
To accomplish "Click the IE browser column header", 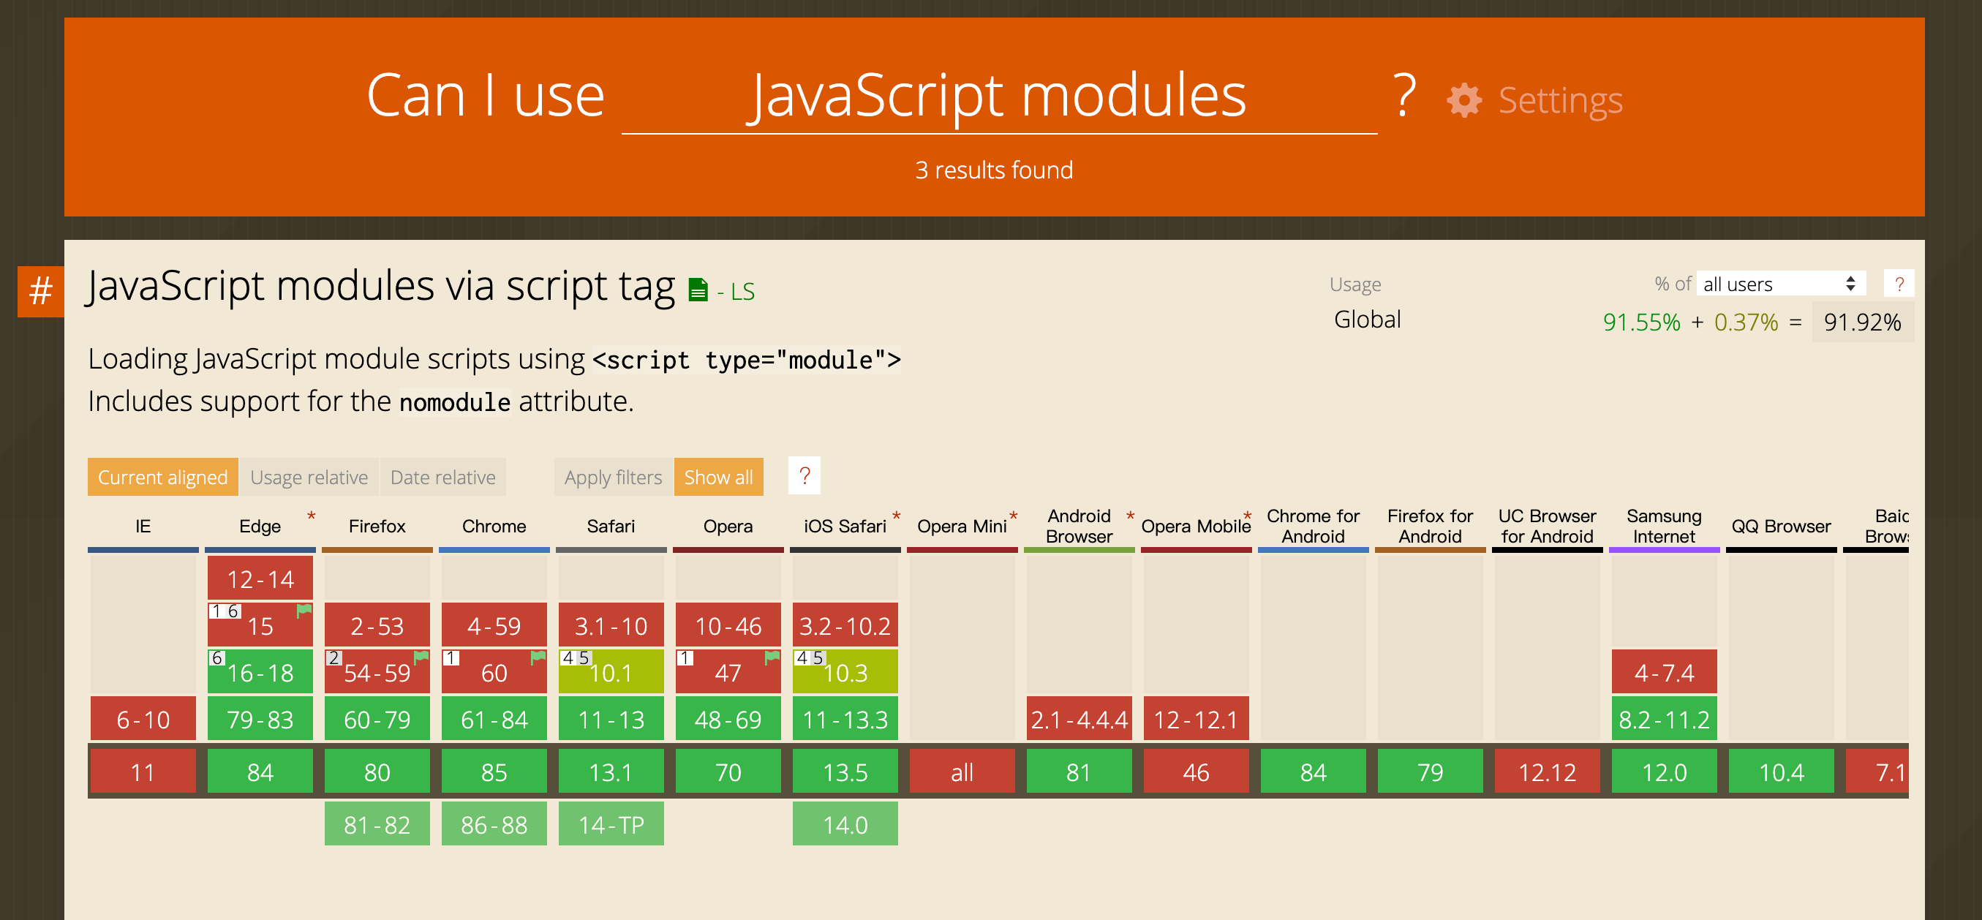I will [x=143, y=526].
